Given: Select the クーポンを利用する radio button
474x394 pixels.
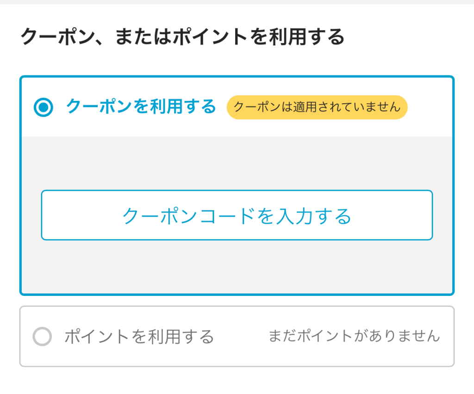Looking at the screenshot, I should coord(44,107).
